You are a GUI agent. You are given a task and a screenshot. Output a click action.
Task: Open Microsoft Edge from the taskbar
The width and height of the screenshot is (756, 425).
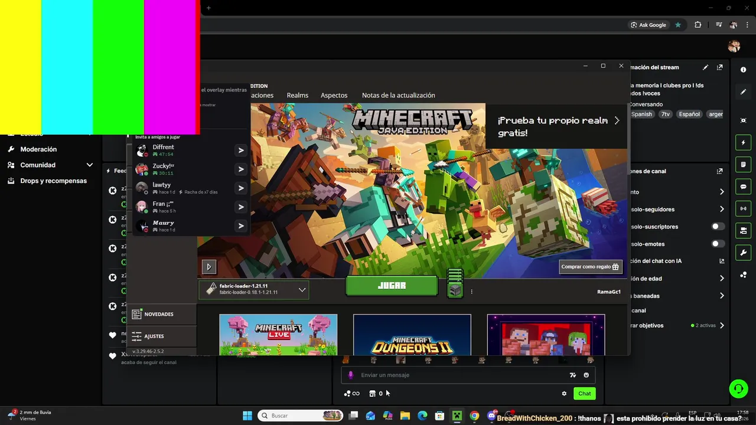pos(422,416)
